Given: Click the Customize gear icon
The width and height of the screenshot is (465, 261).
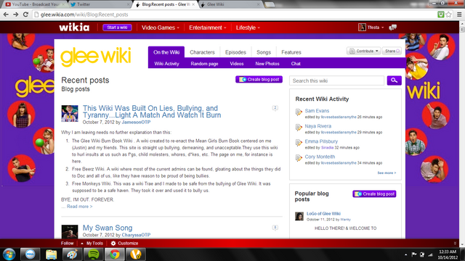Looking at the screenshot, I should 113,244.
